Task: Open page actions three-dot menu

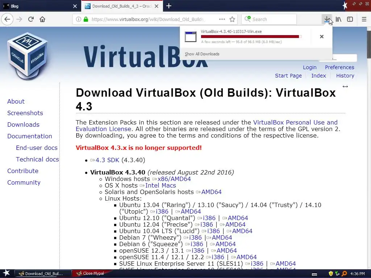Action: [222, 19]
